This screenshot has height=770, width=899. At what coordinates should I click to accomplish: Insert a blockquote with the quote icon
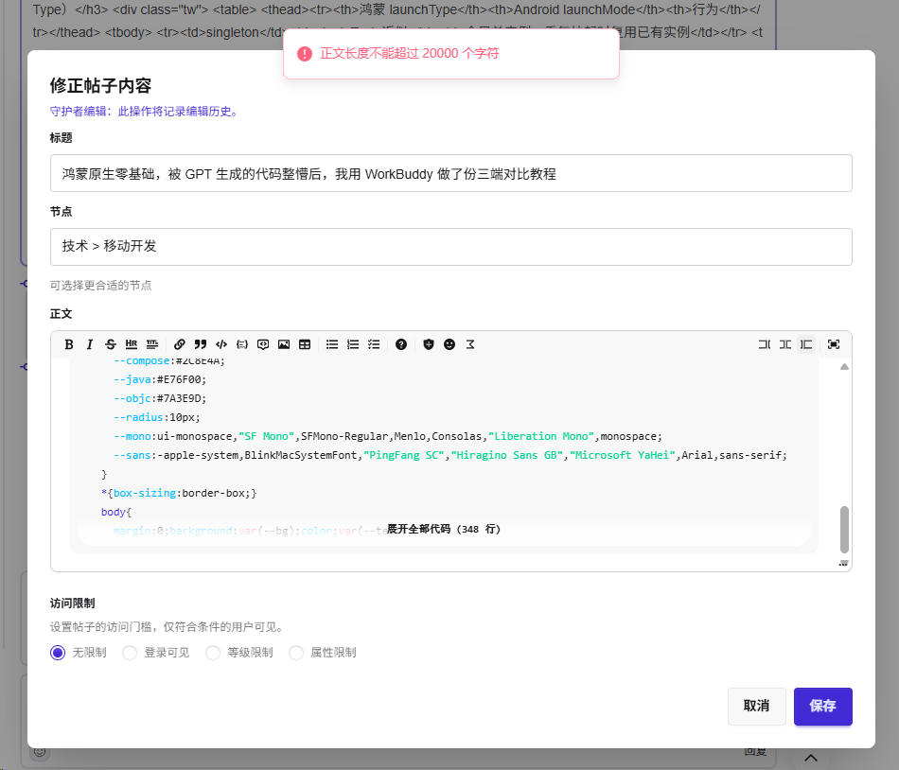pos(200,344)
